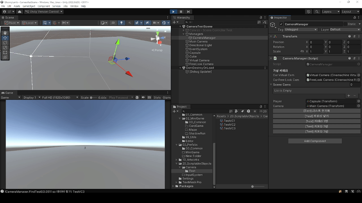The image size is (362, 203).
Task: Open Hierarchy search in scene icon
Action: pos(259,22)
